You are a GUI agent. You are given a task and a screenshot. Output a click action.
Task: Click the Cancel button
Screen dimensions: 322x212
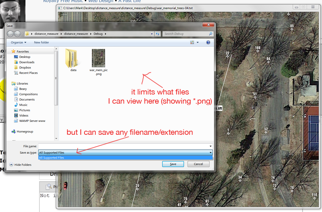tap(198, 164)
